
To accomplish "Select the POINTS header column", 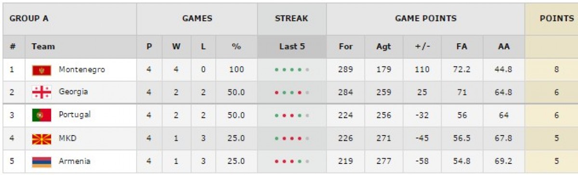I will tap(556, 19).
